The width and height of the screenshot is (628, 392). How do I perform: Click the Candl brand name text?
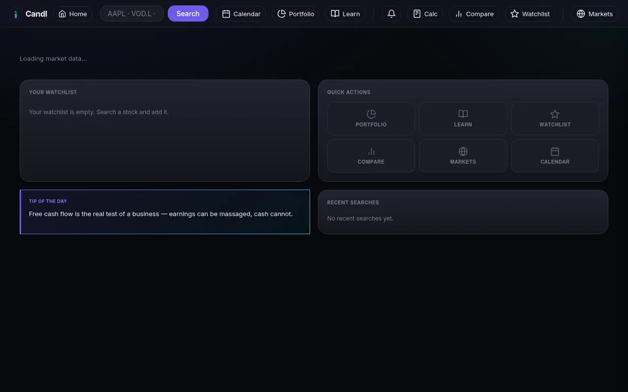[36, 14]
